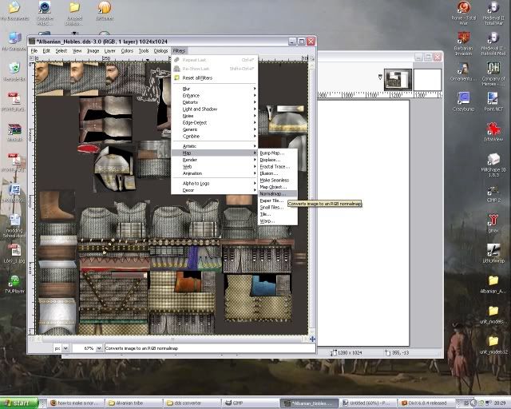Open the GIMP 2 desktop shortcut
The image size is (511, 409).
(x=493, y=189)
